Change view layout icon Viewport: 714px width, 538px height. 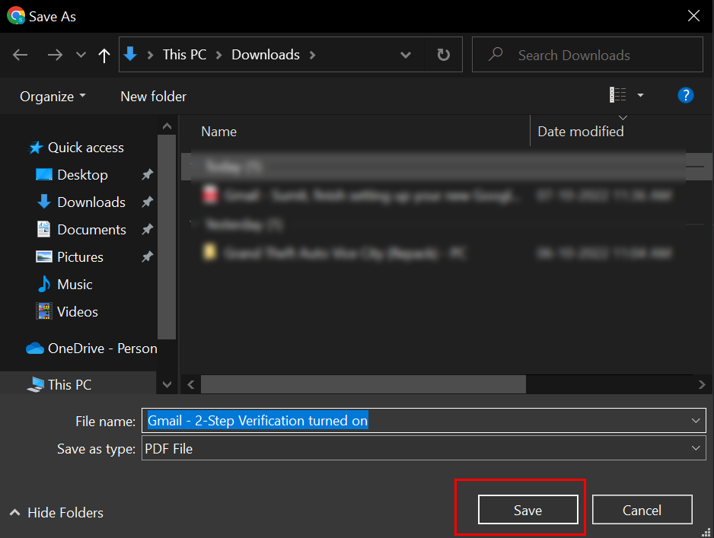(618, 95)
